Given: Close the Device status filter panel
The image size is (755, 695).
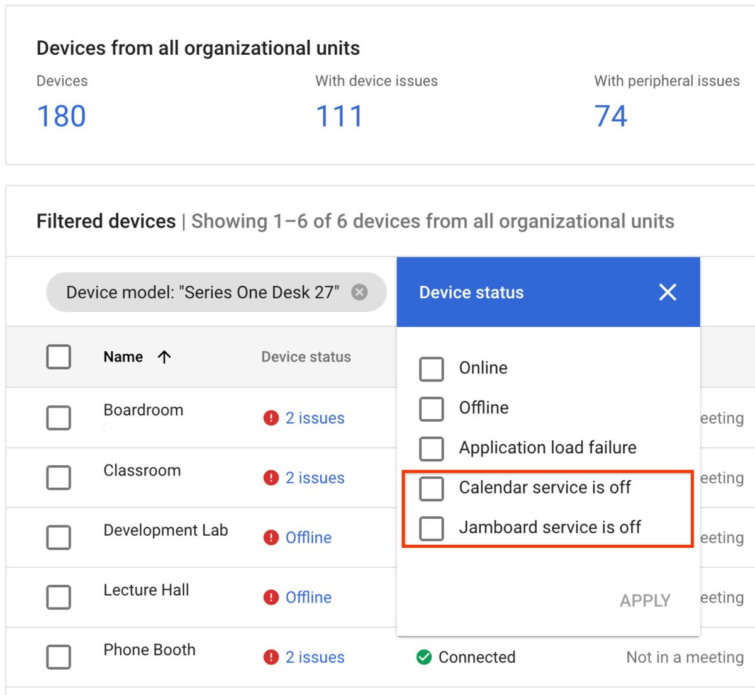Looking at the screenshot, I should (667, 292).
